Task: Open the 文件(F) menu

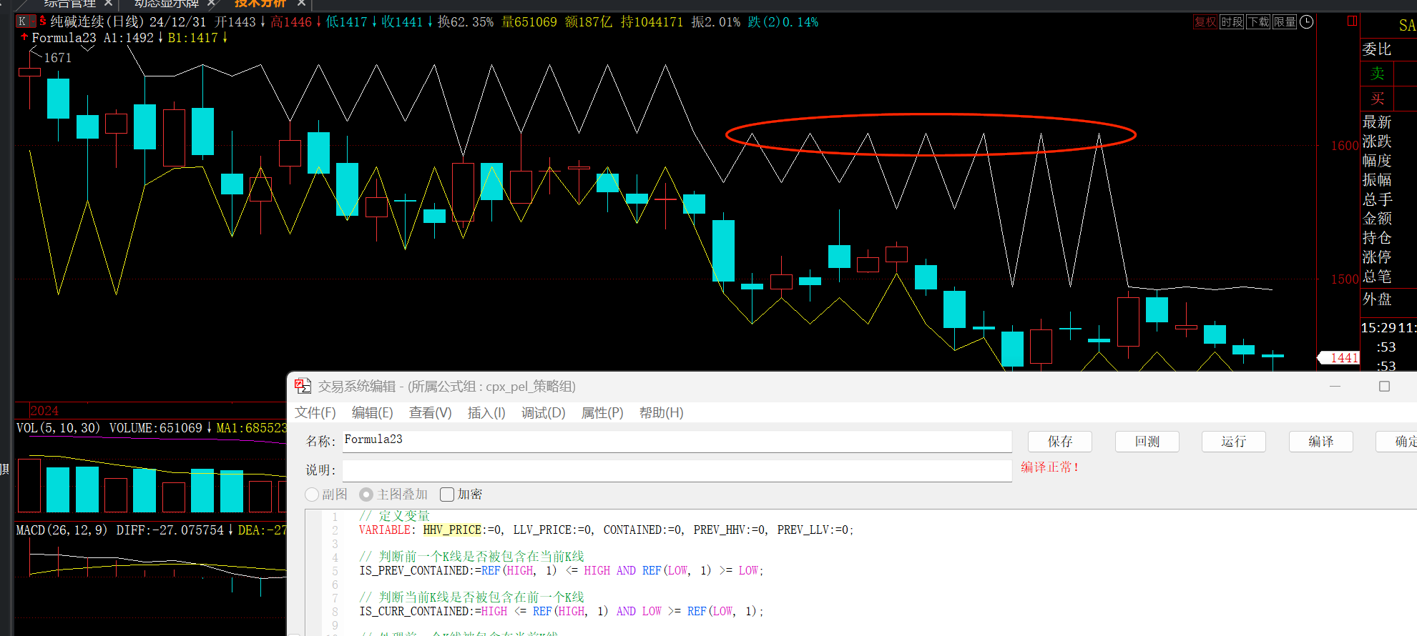Action: [315, 413]
